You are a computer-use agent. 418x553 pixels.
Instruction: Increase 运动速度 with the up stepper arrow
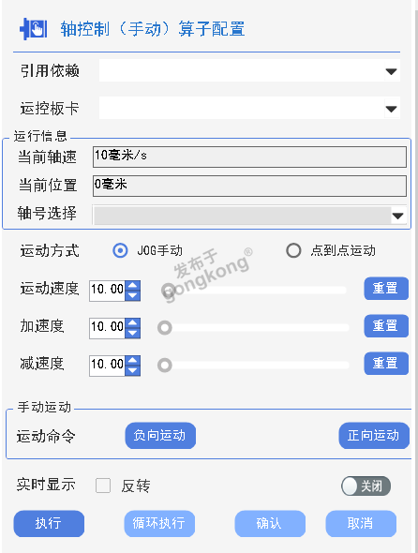[x=133, y=286]
